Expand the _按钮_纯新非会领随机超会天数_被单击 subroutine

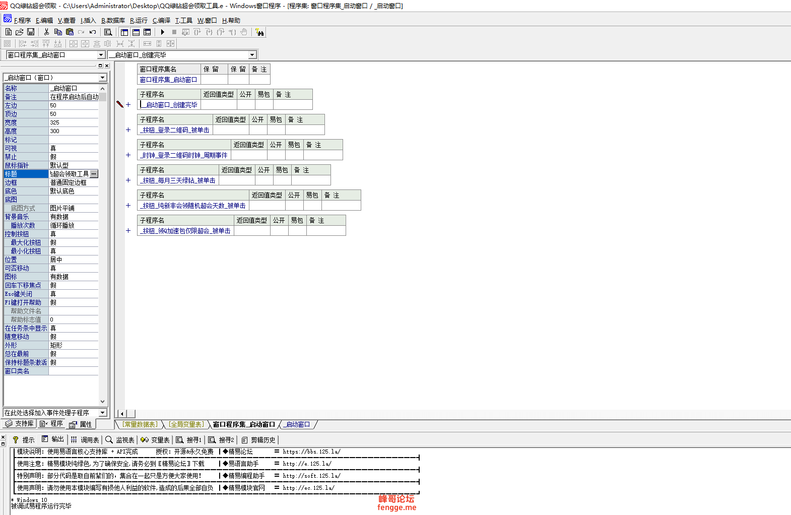point(128,206)
